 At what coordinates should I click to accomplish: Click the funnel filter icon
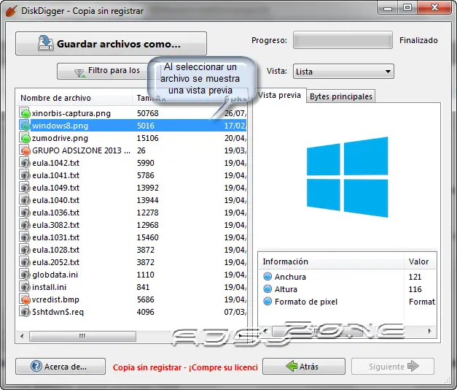(79, 73)
